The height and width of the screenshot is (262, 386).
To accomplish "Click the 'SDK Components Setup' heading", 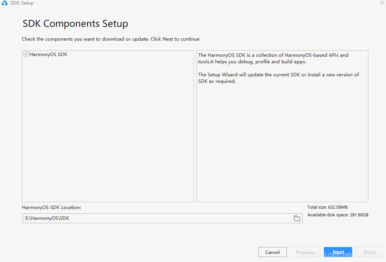I will pos(76,24).
